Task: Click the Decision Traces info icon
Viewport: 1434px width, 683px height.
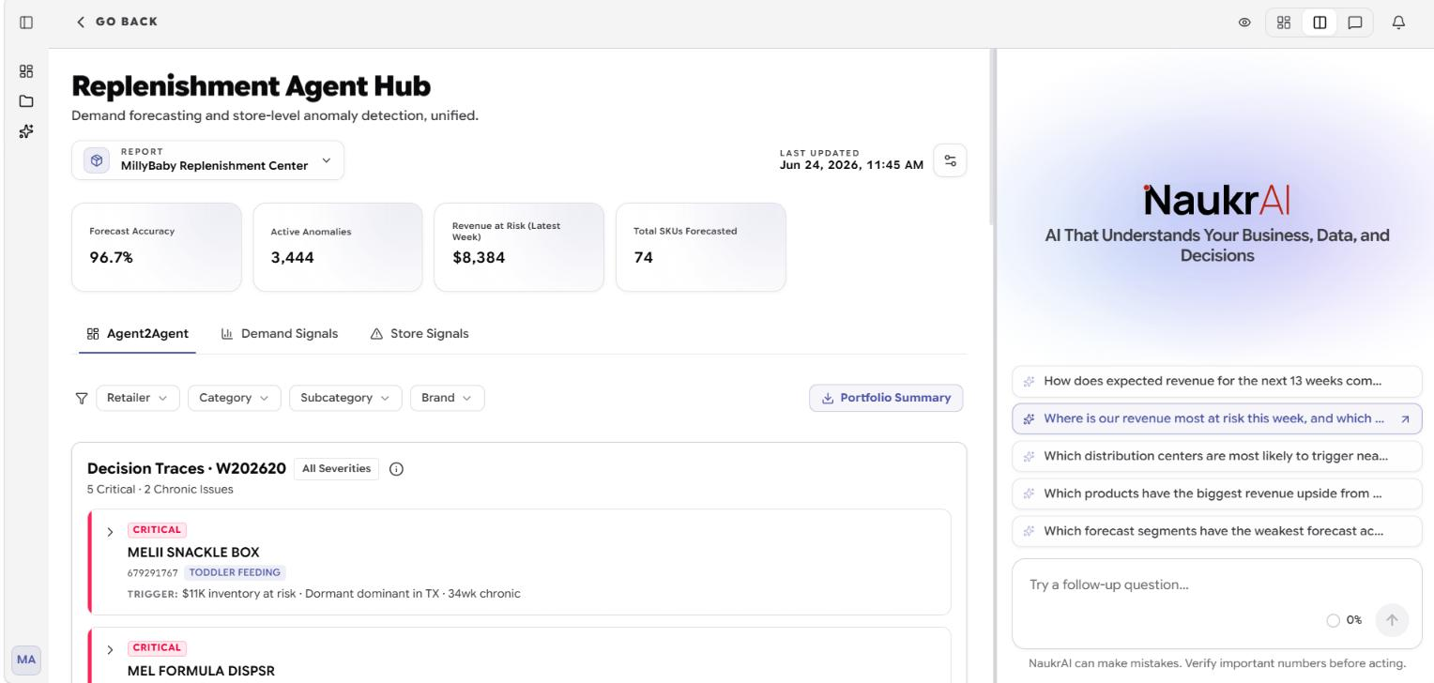Action: pos(396,469)
